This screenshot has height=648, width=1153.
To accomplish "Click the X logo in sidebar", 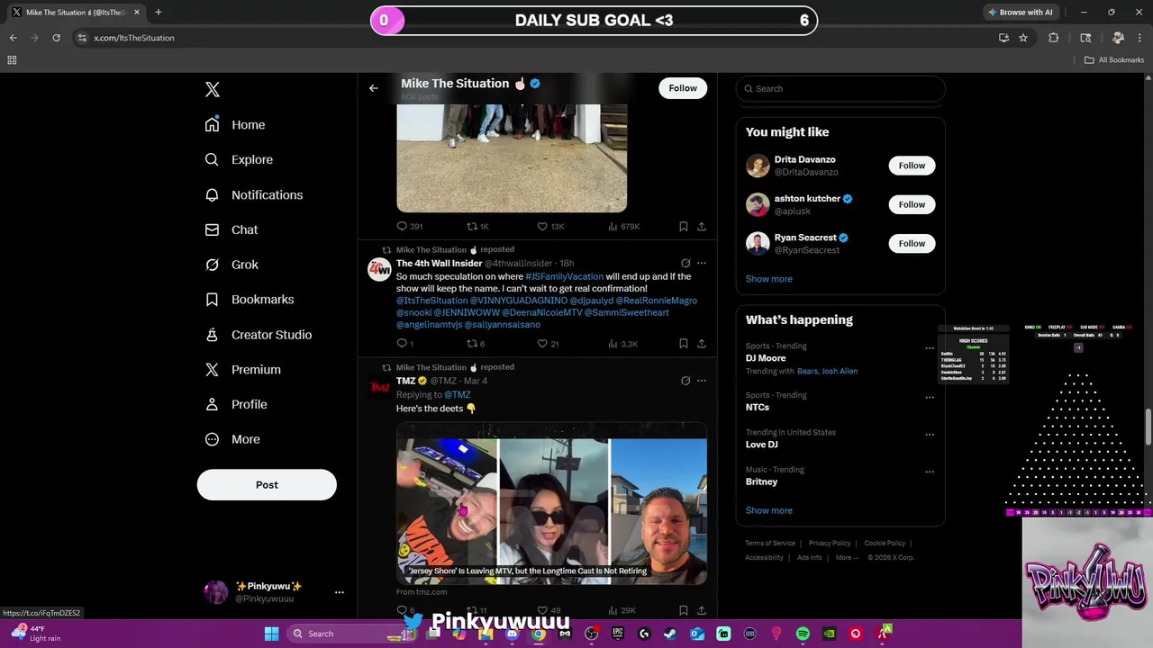I will coord(213,89).
